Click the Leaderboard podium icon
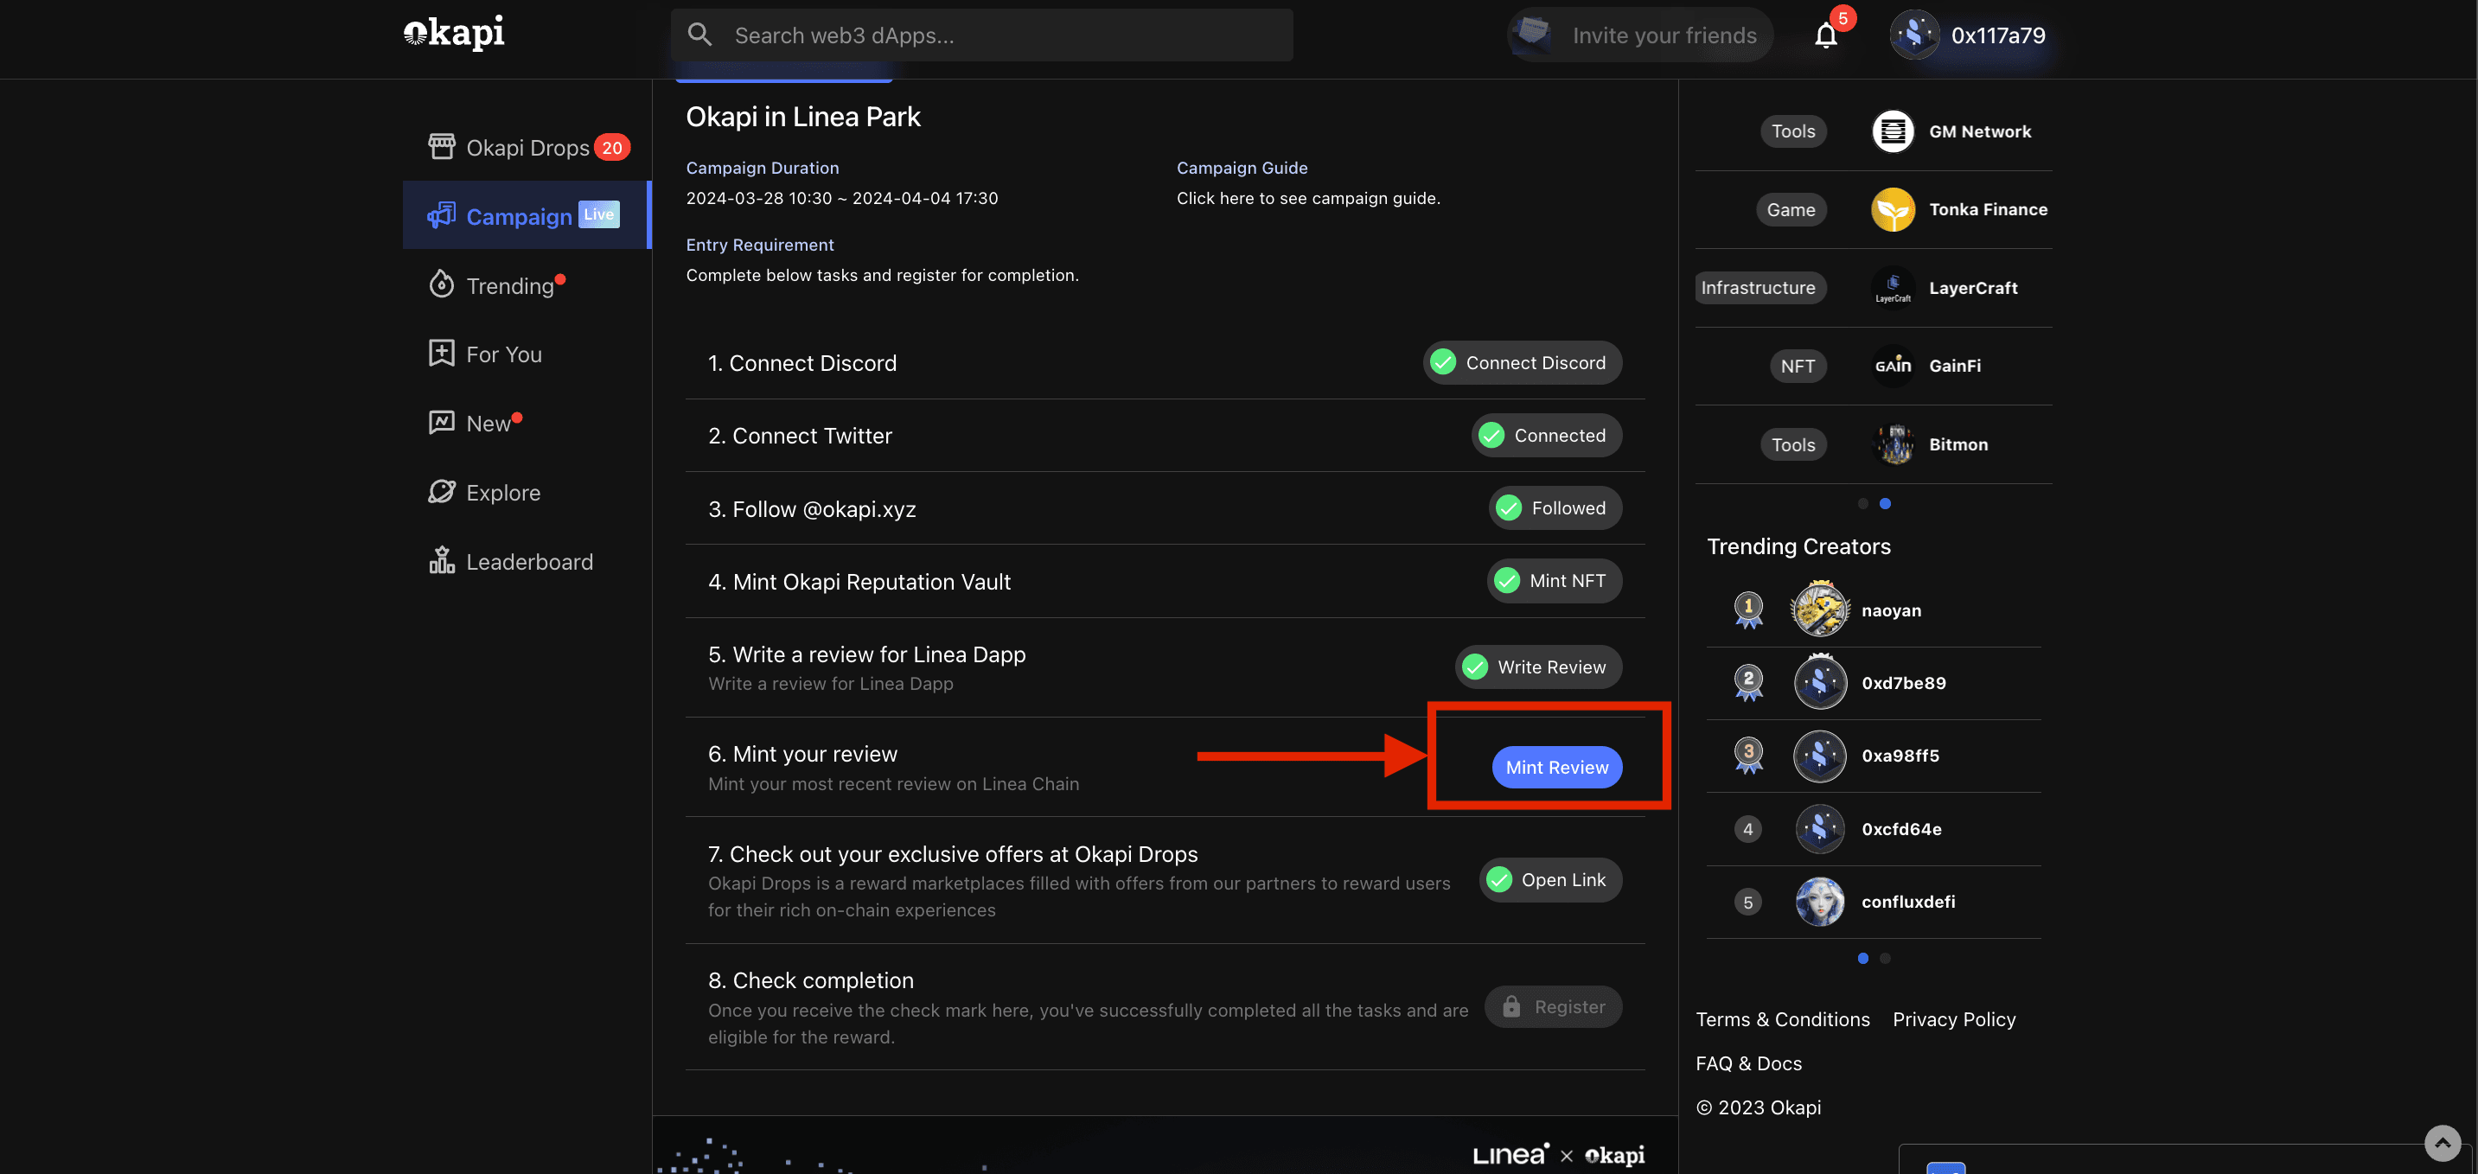This screenshot has width=2478, height=1174. click(442, 560)
